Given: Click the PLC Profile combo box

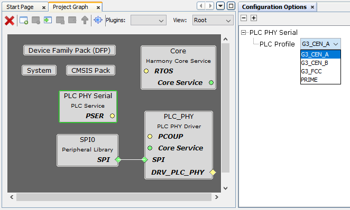Looking at the screenshot, I should click(320, 44).
